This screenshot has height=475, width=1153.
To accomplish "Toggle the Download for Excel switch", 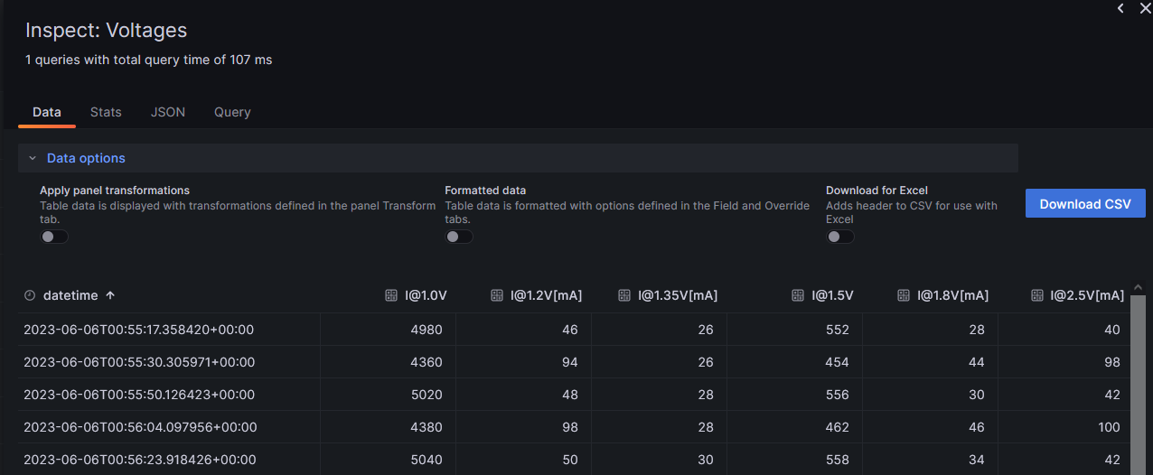I will pyautogui.click(x=840, y=237).
